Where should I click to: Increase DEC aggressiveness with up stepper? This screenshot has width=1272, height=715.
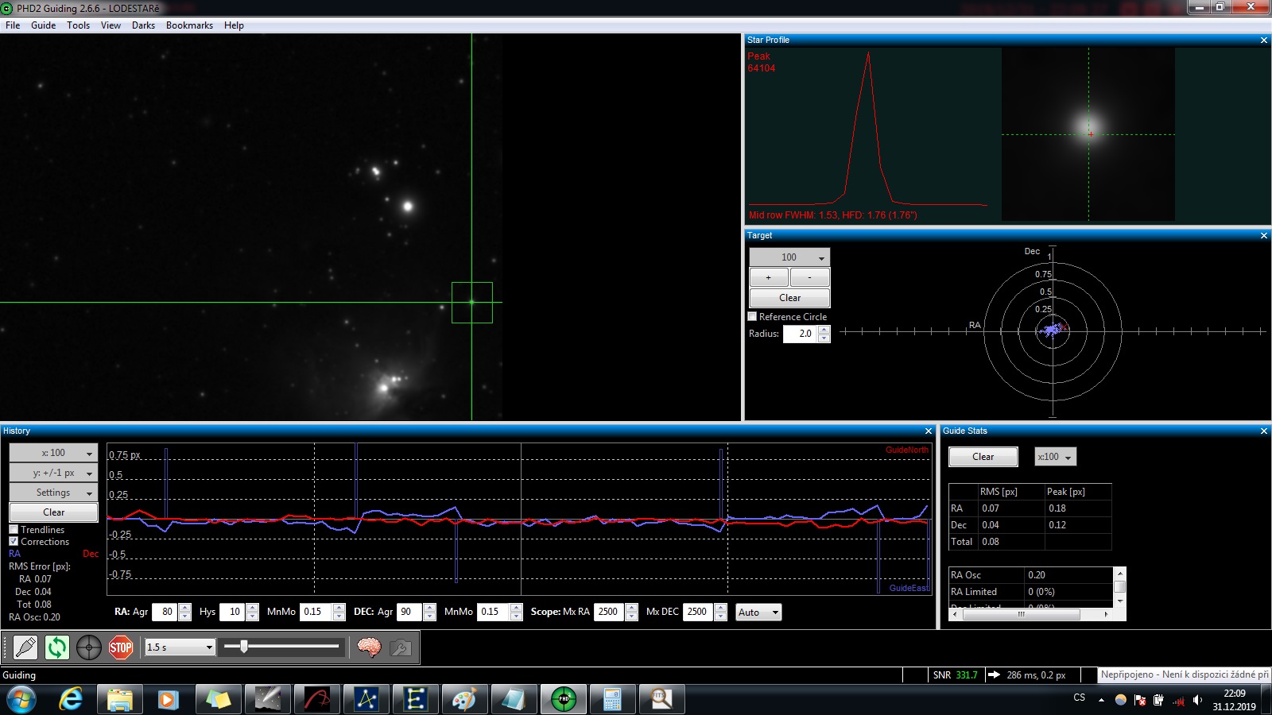[430, 608]
